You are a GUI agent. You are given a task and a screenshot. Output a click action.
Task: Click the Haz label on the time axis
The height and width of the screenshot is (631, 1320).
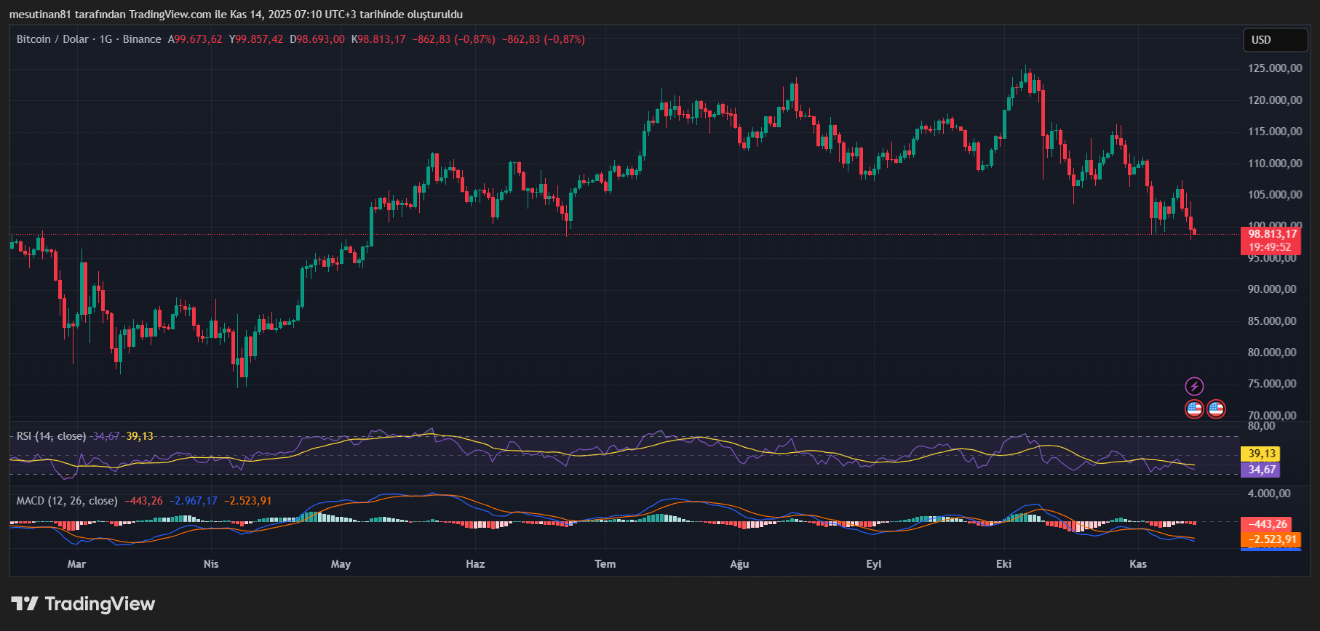pos(475,564)
